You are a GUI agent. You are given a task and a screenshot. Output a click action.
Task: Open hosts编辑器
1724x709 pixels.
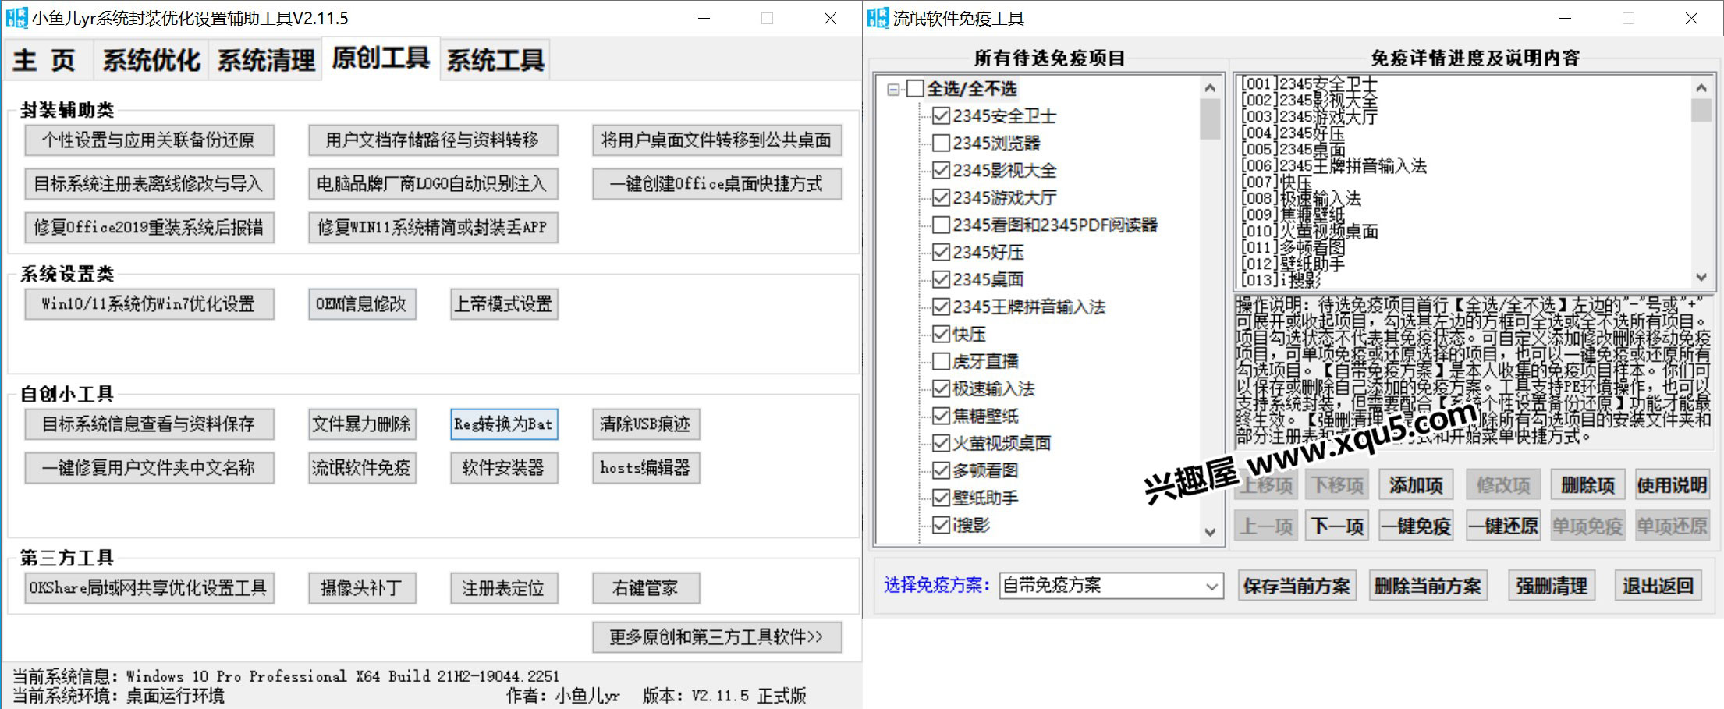tap(646, 468)
